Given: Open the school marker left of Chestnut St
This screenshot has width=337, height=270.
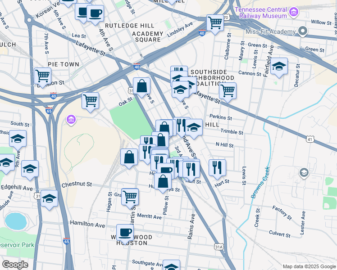Looking at the screenshot, I should [x=49, y=198].
